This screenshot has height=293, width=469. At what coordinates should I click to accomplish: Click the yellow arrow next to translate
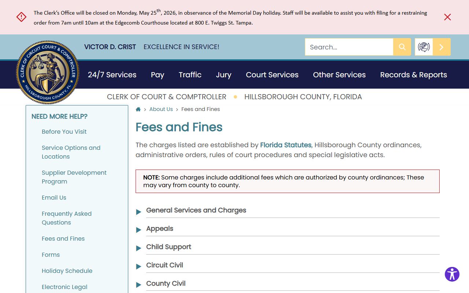point(442,47)
